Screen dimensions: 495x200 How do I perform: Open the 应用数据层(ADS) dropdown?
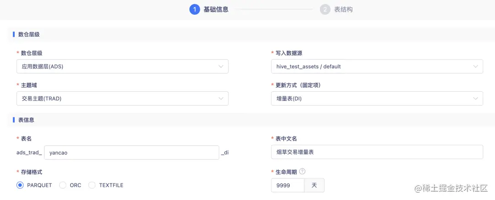tap(122, 67)
